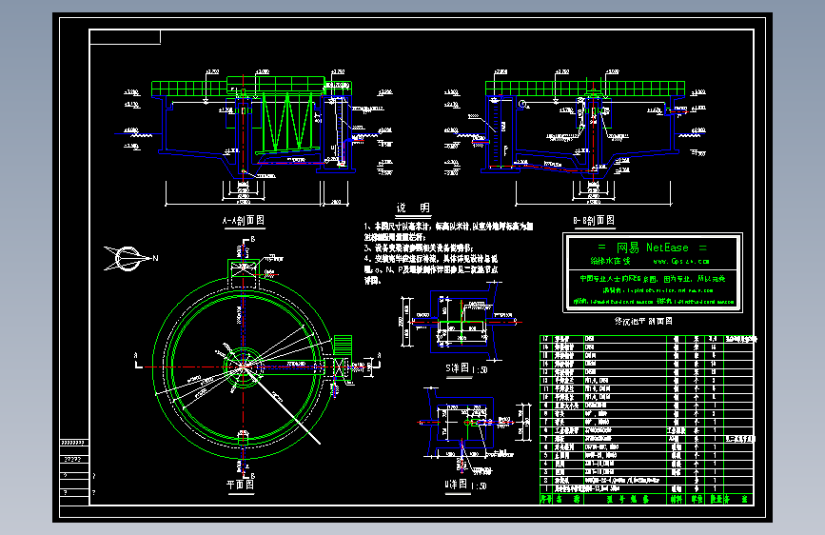The image size is (825, 535).
Task: Click the north arrow compass symbol
Action: click(x=128, y=259)
